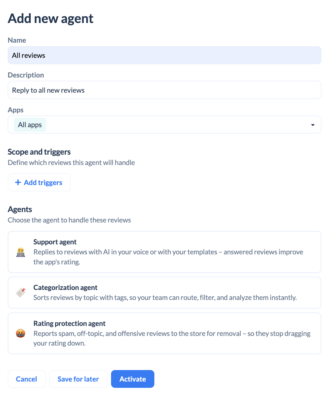Viewport: 328px width, 396px height.
Task: Click the Categorization agent description text
Action: coord(165,297)
